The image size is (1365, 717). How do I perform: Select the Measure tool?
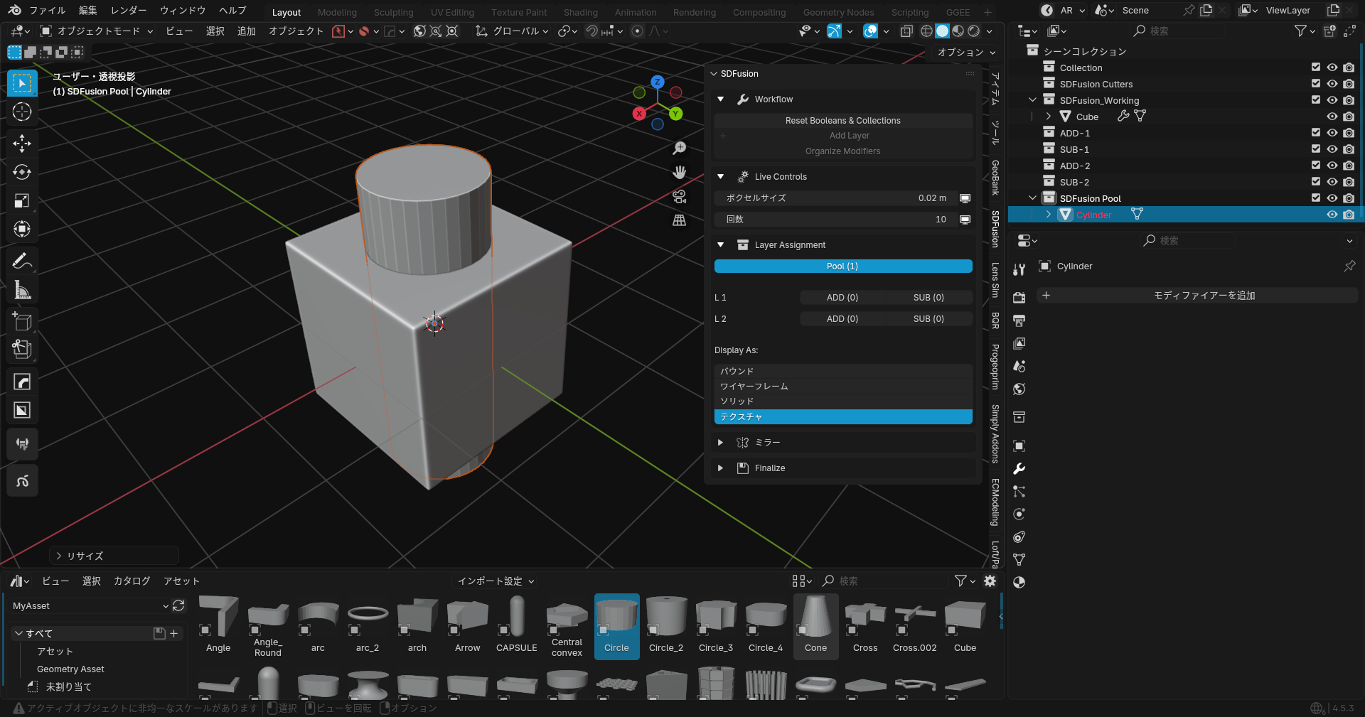[x=22, y=290]
